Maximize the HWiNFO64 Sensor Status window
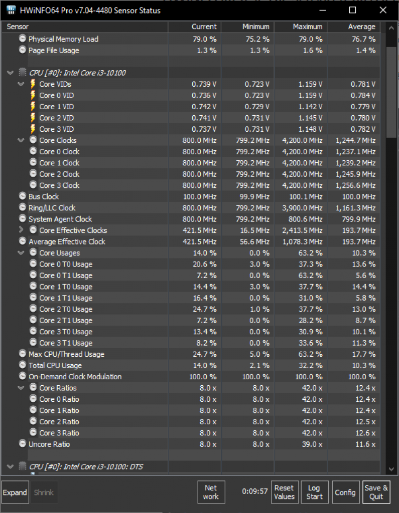This screenshot has height=513, width=399. 352,10
